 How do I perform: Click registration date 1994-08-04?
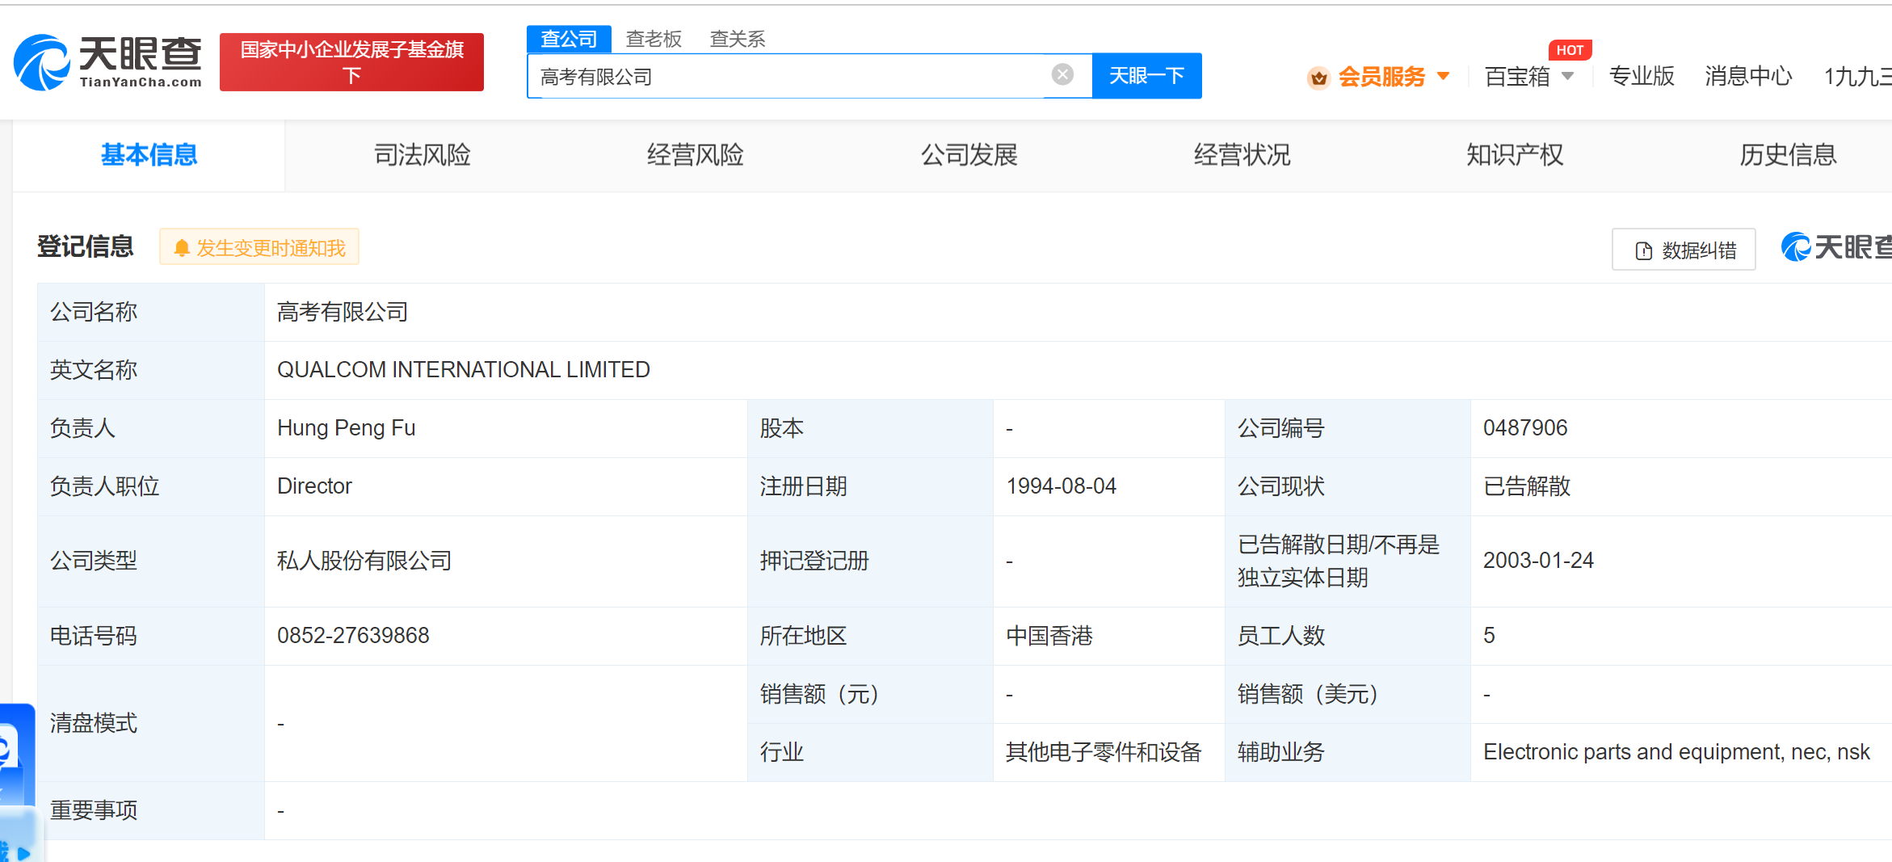[x=1061, y=486]
